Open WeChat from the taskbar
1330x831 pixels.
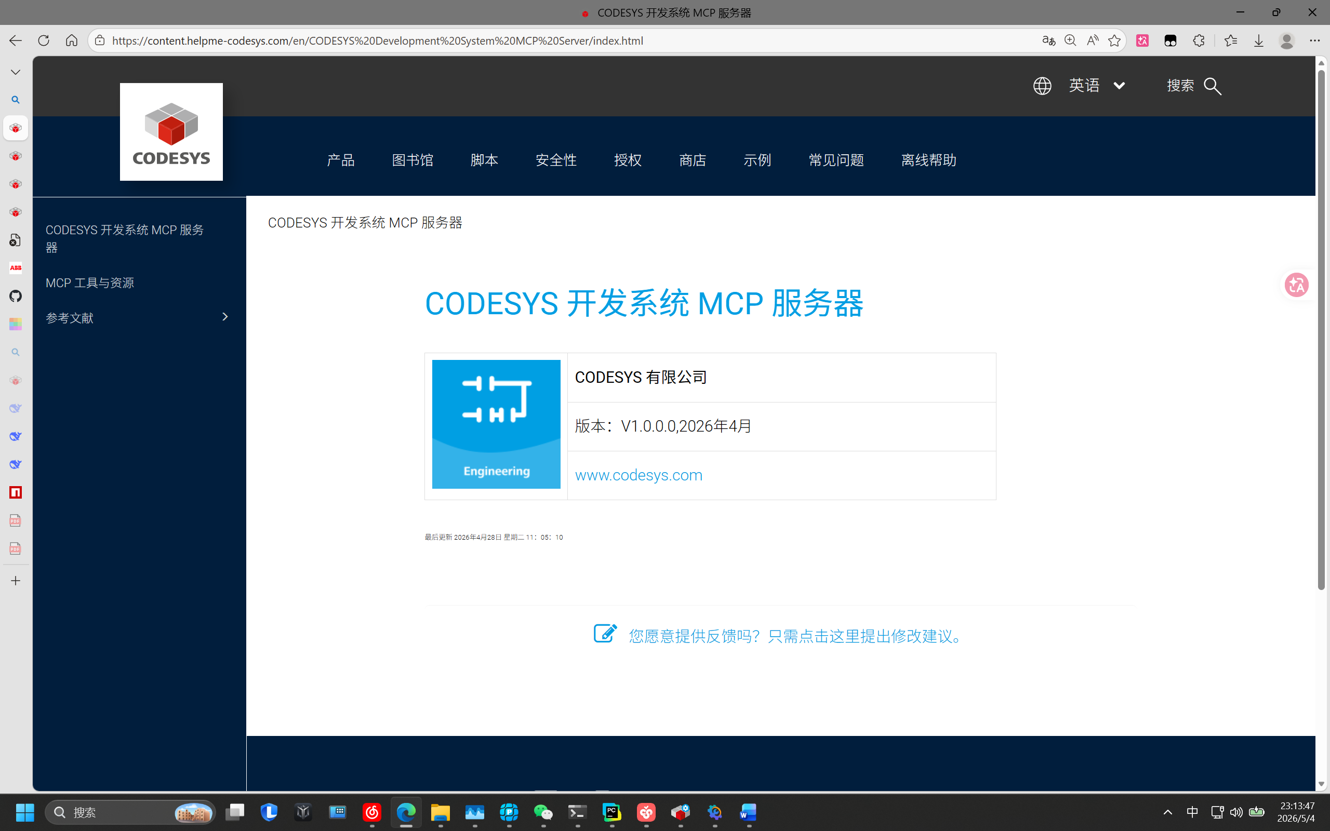coord(543,812)
